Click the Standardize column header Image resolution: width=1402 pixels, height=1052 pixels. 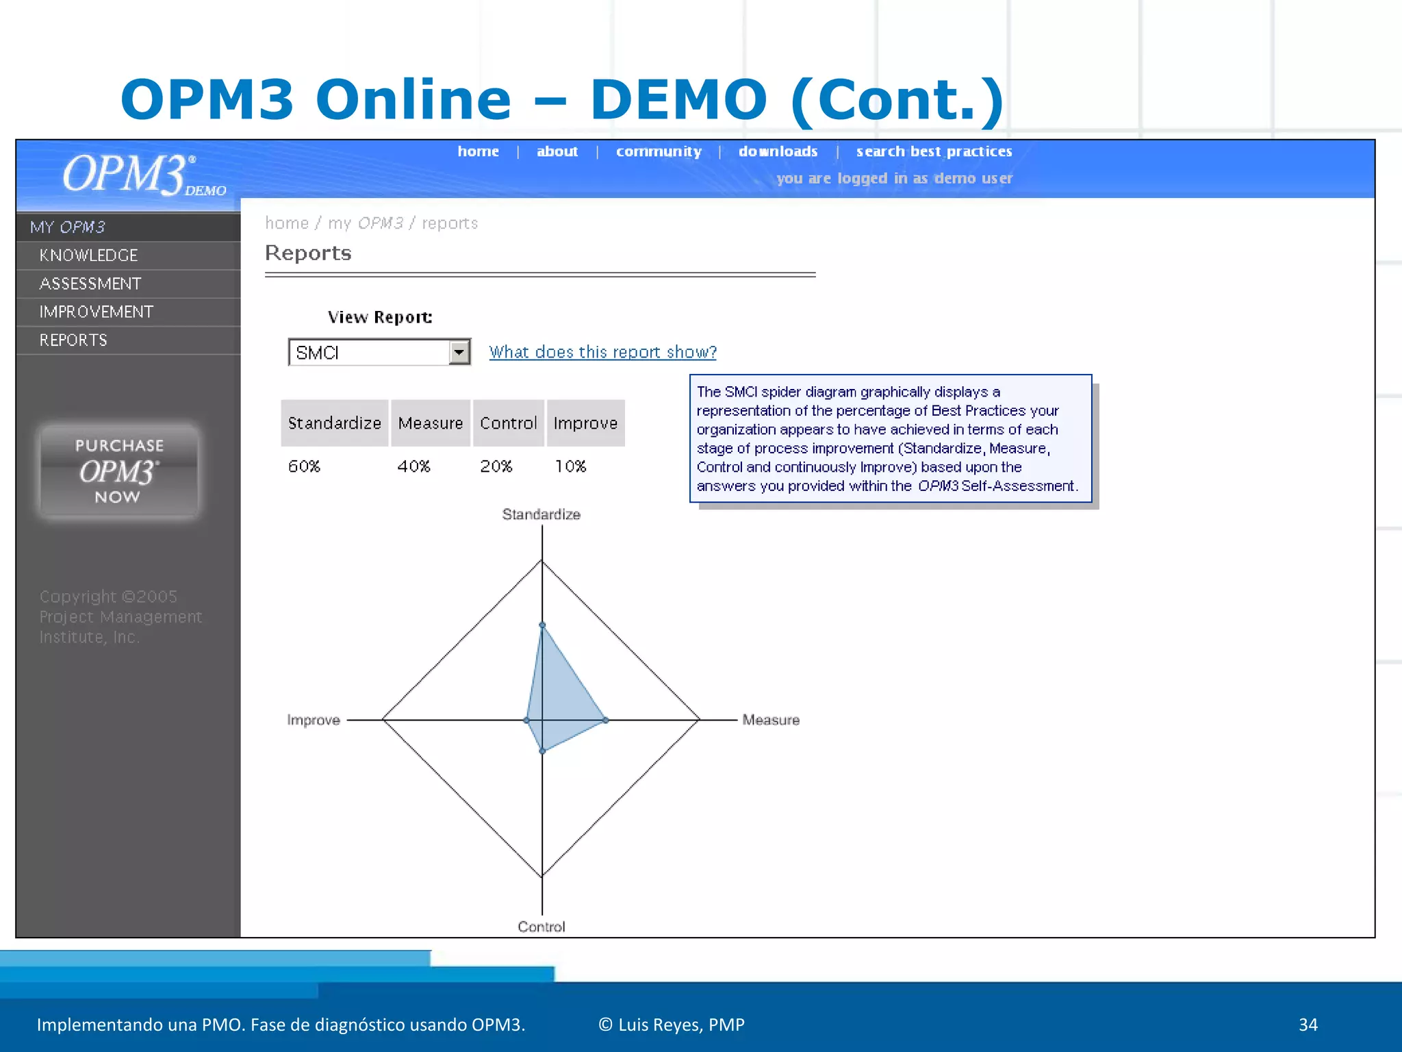click(335, 423)
